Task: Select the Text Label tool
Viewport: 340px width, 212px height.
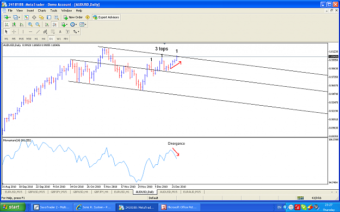Action: (x=67, y=32)
